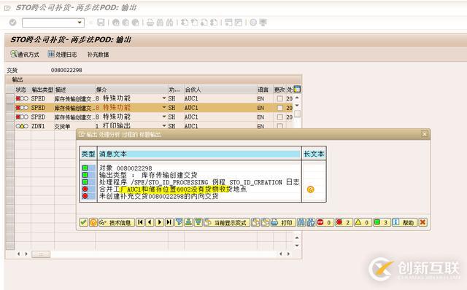Click the 媒介 column header
The height and width of the screenshot is (290, 467).
click(x=131, y=89)
